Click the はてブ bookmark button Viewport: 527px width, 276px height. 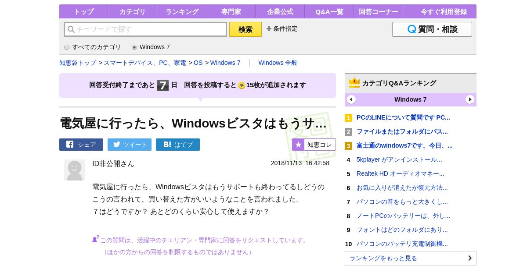178,145
